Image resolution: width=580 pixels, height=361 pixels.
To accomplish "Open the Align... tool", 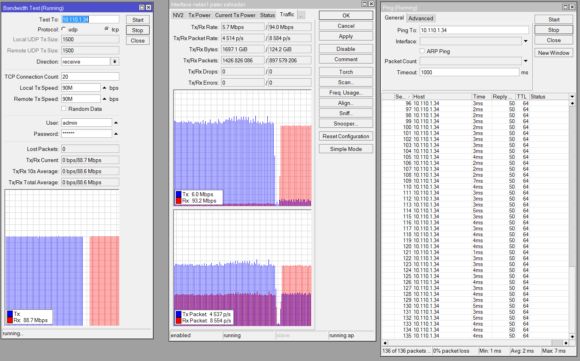I will [x=346, y=103].
